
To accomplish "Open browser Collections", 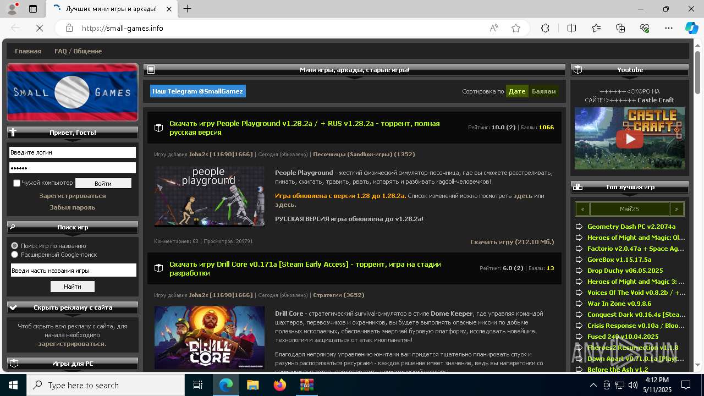I will coord(620,28).
